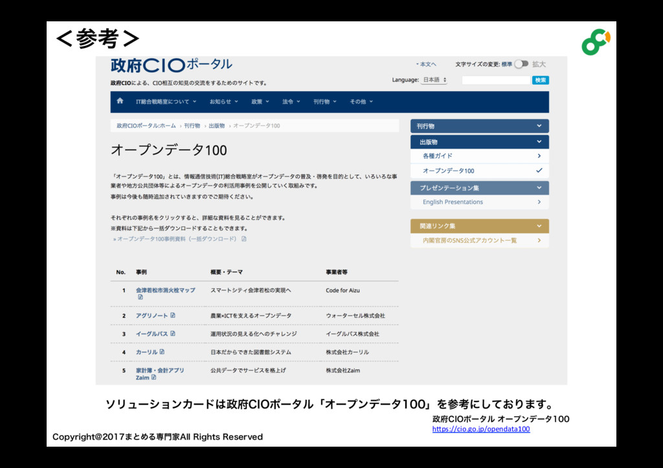663x468 pixels.
Task: Go to the portal home icon
Action: [x=120, y=101]
